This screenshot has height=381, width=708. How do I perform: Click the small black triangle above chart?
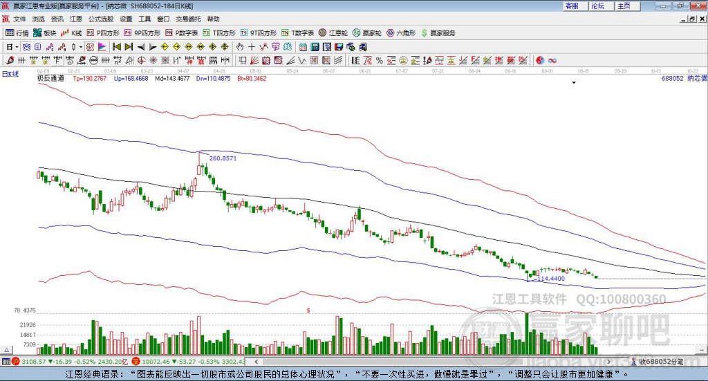[x=574, y=82]
